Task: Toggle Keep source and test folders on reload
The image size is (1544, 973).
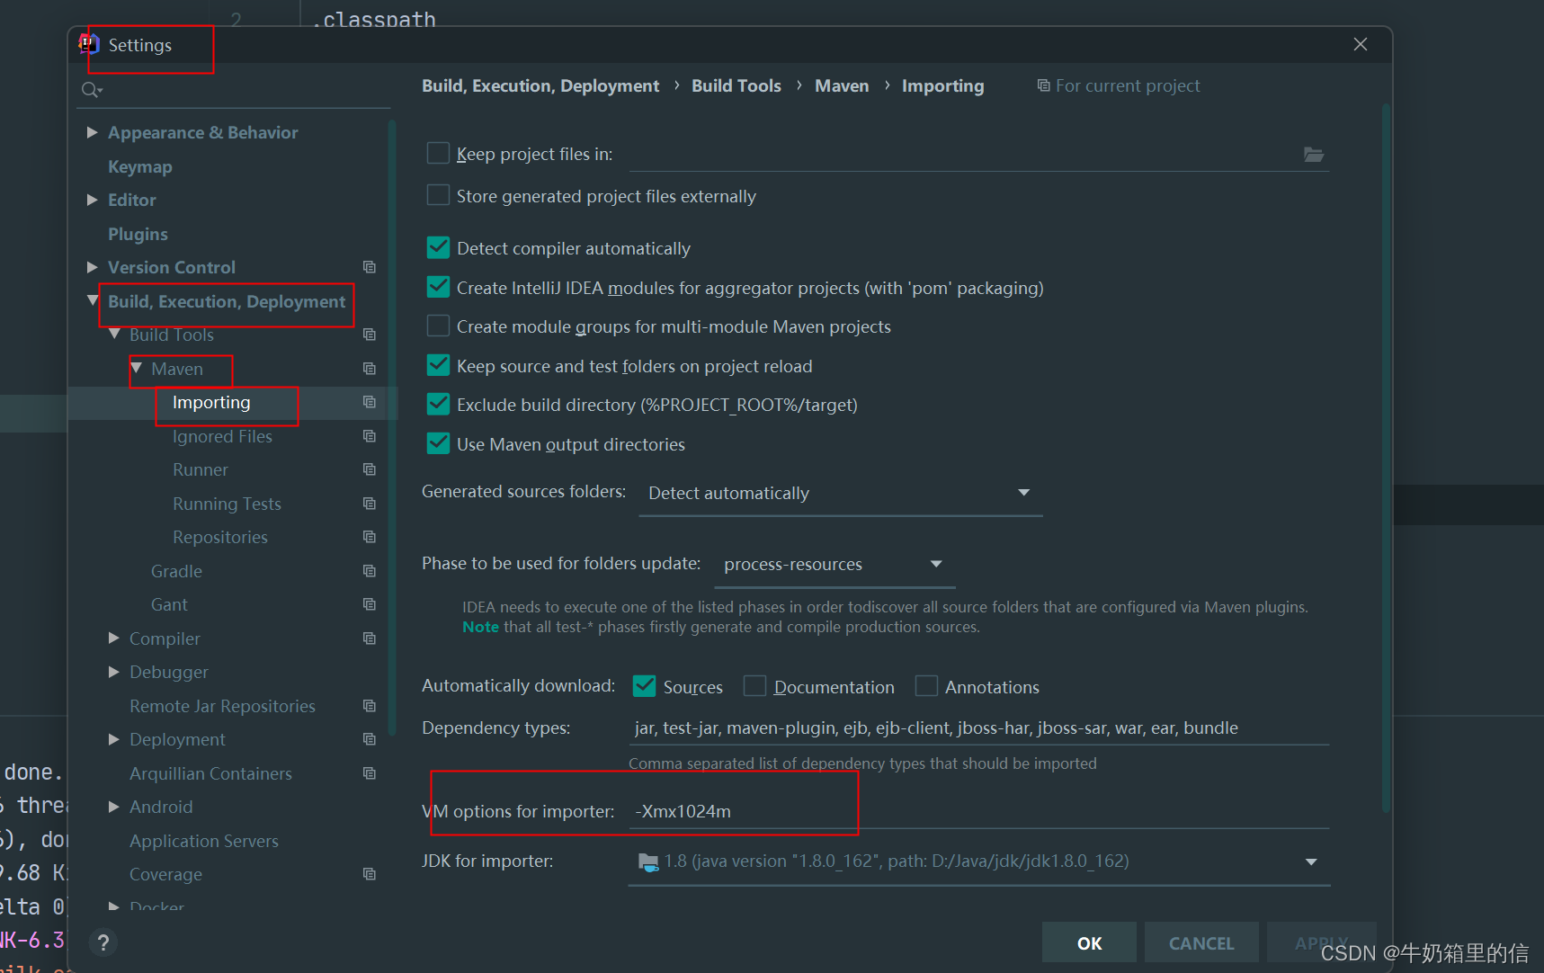Action: (x=438, y=365)
